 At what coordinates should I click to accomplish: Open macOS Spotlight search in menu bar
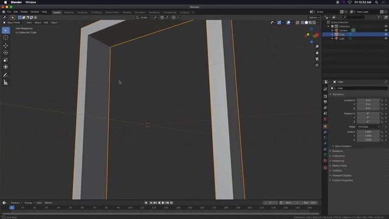[x=376, y=2]
